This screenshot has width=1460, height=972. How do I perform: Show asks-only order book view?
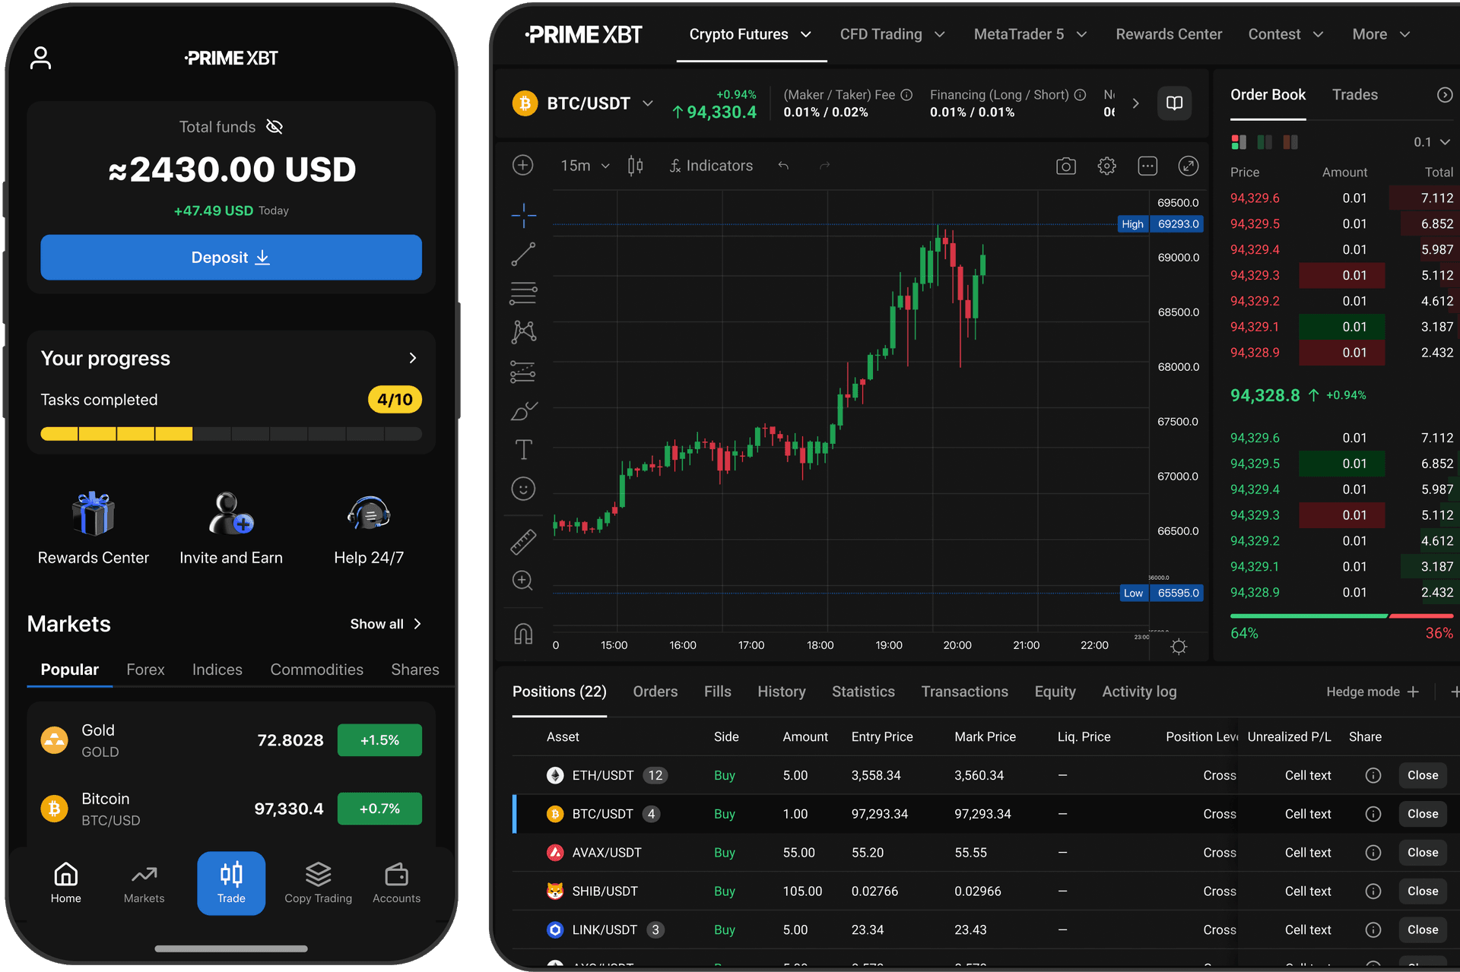pos(1290,142)
